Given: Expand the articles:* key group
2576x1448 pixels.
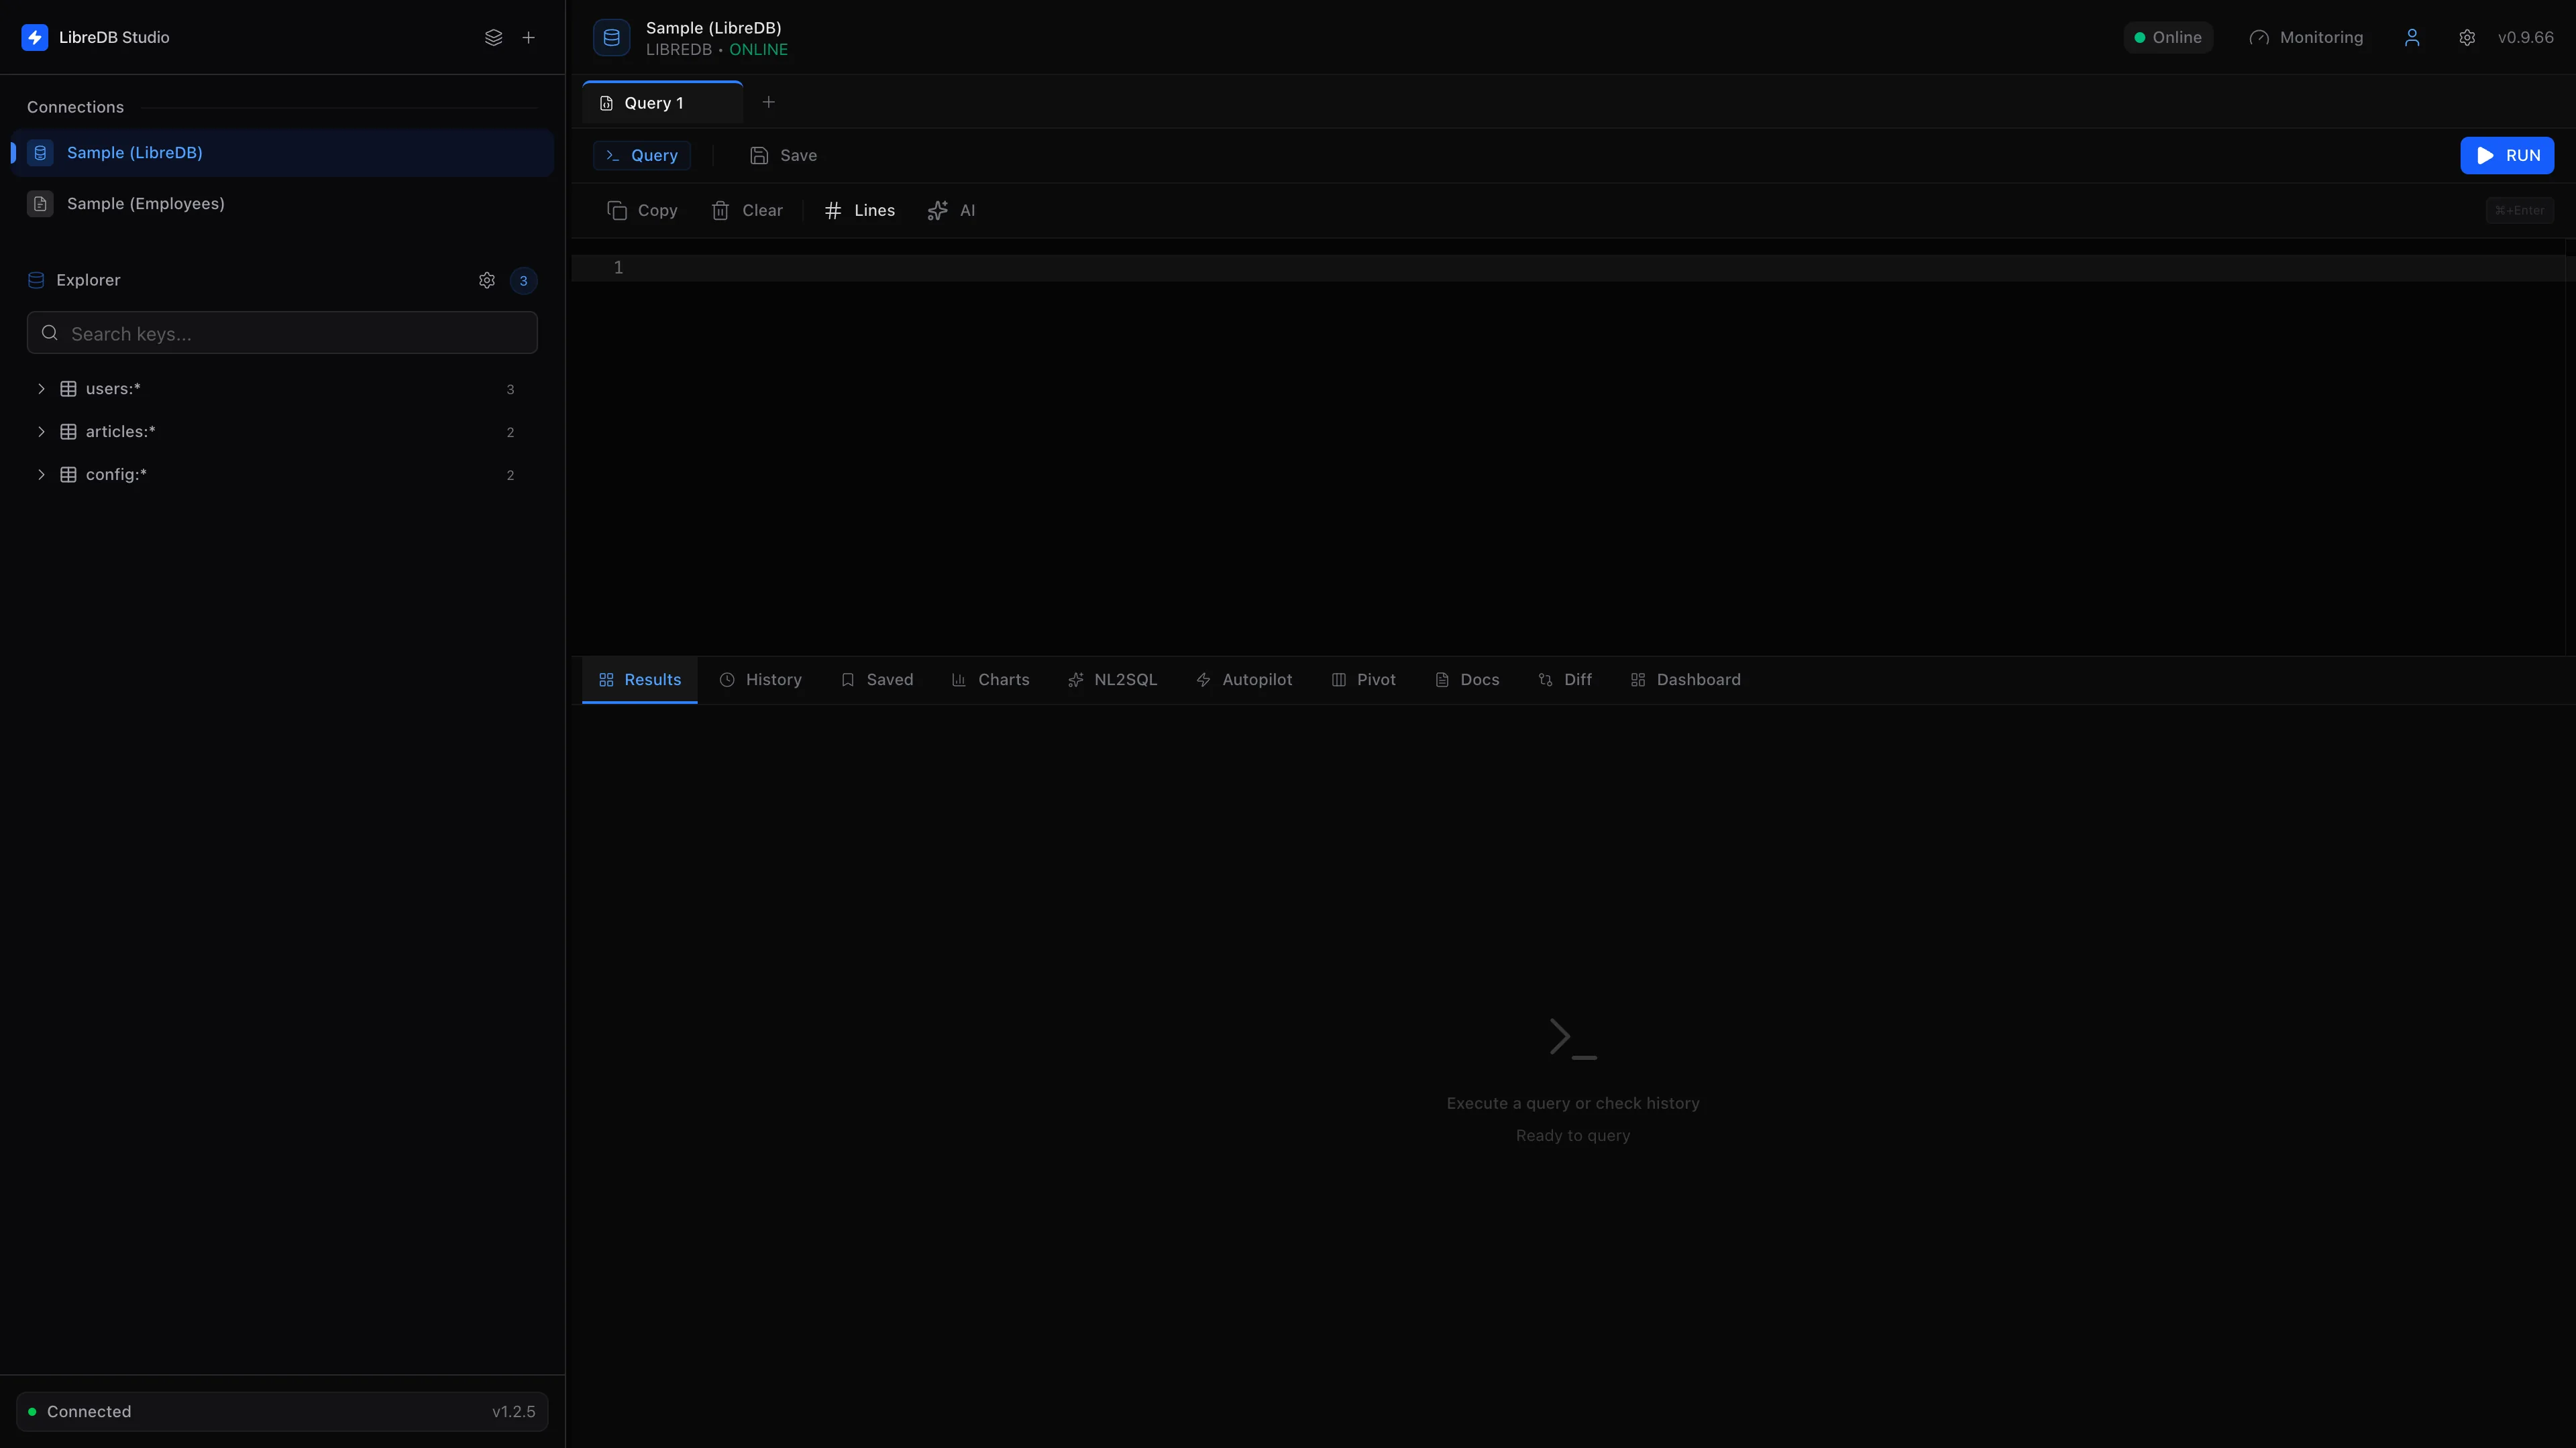Looking at the screenshot, I should 41,432.
